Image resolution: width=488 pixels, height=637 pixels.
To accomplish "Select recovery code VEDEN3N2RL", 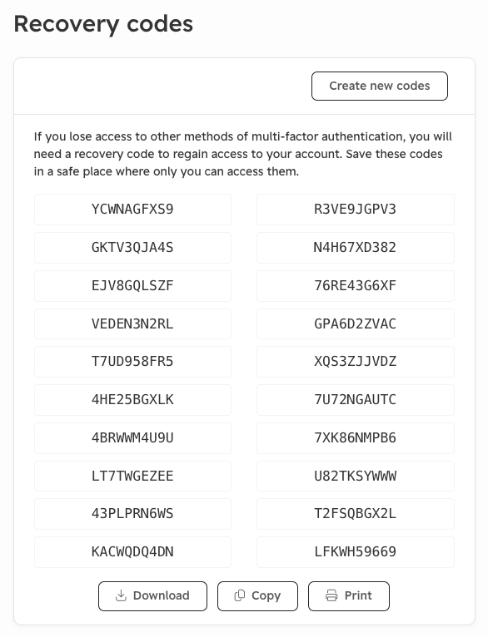I will 132,323.
